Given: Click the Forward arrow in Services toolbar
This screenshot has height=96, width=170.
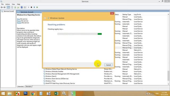Looking at the screenshot, I should pyautogui.click(x=5, y=7).
